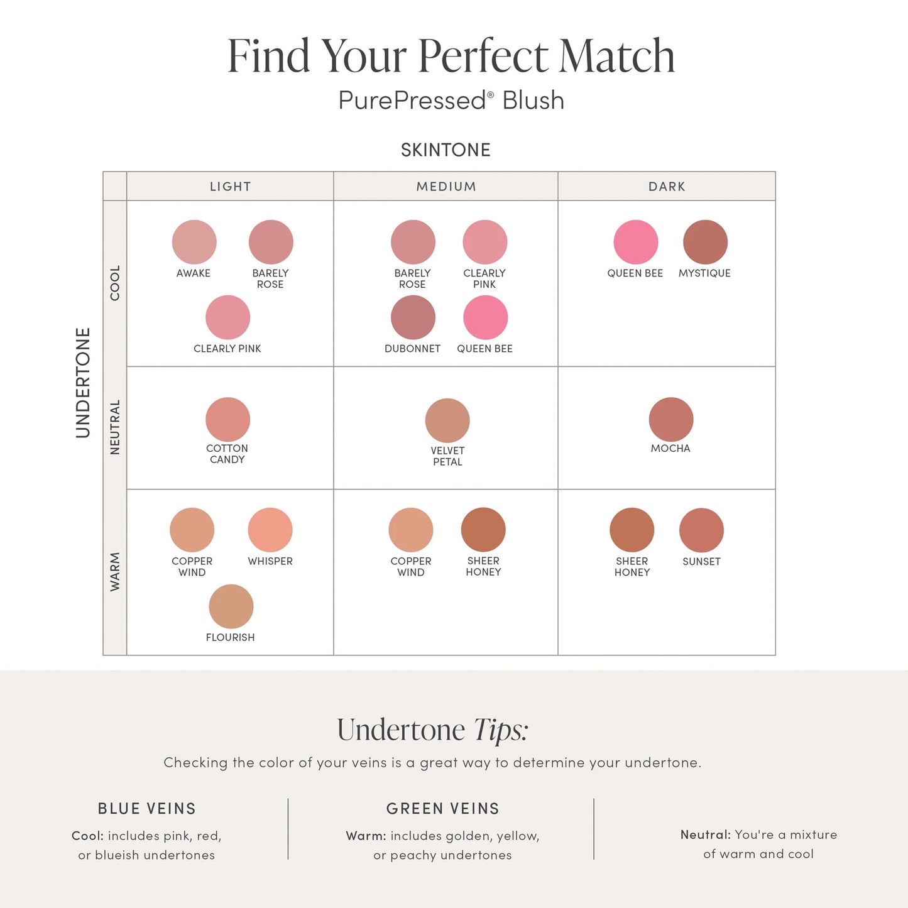Select the Dubonnet blush swatch
The width and height of the screenshot is (908, 908).
click(413, 317)
